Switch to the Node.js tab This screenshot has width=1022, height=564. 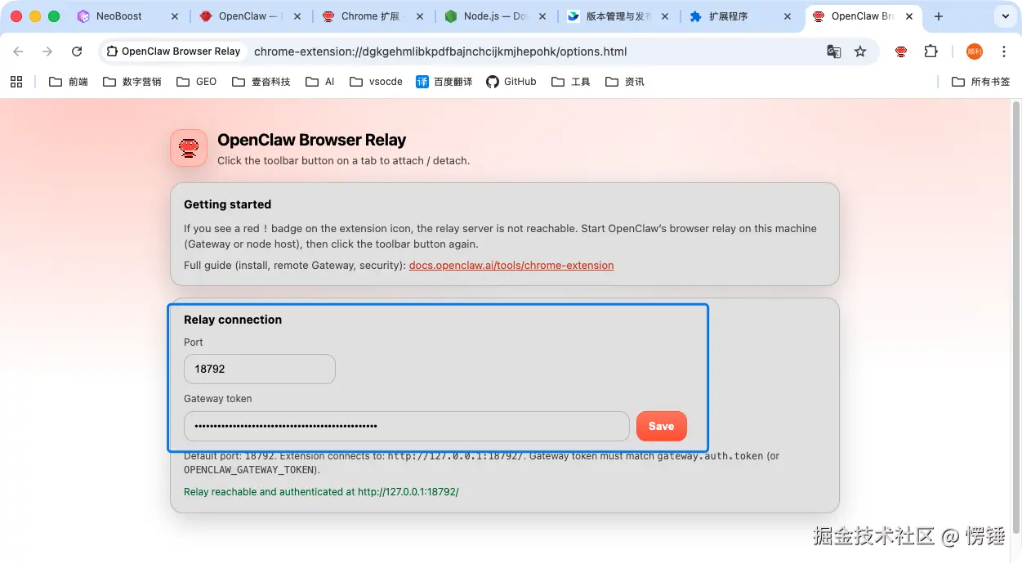tap(487, 16)
